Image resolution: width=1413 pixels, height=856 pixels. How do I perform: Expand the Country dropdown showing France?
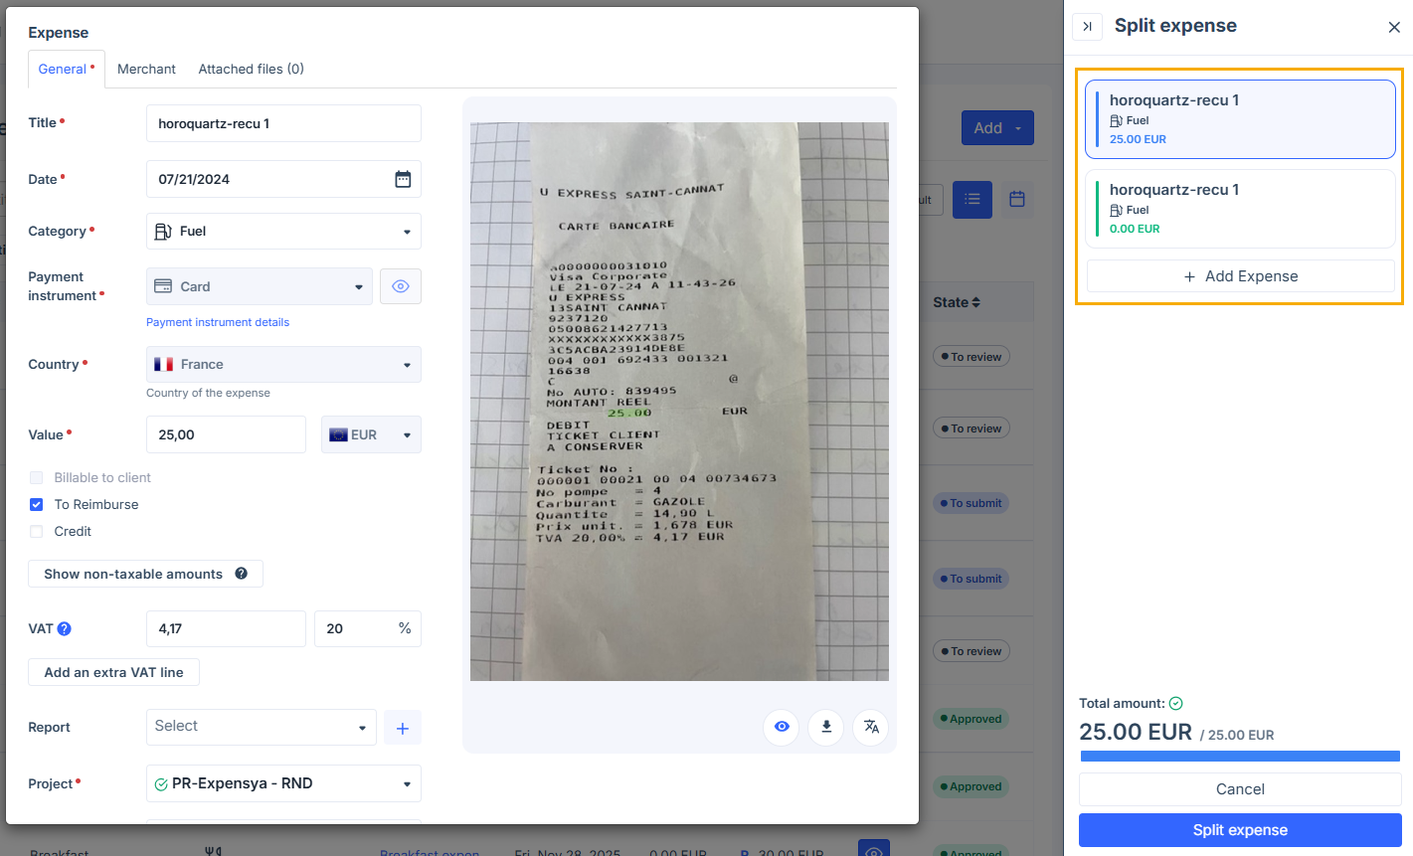pyautogui.click(x=283, y=365)
